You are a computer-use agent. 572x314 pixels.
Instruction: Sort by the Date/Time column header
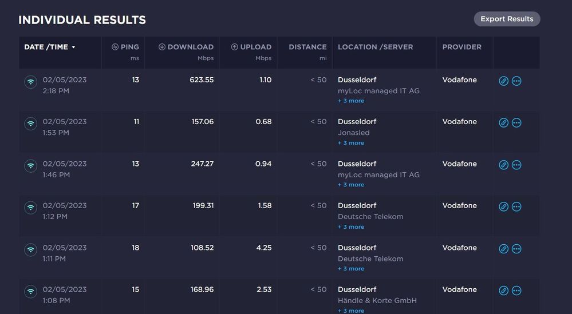tap(50, 47)
